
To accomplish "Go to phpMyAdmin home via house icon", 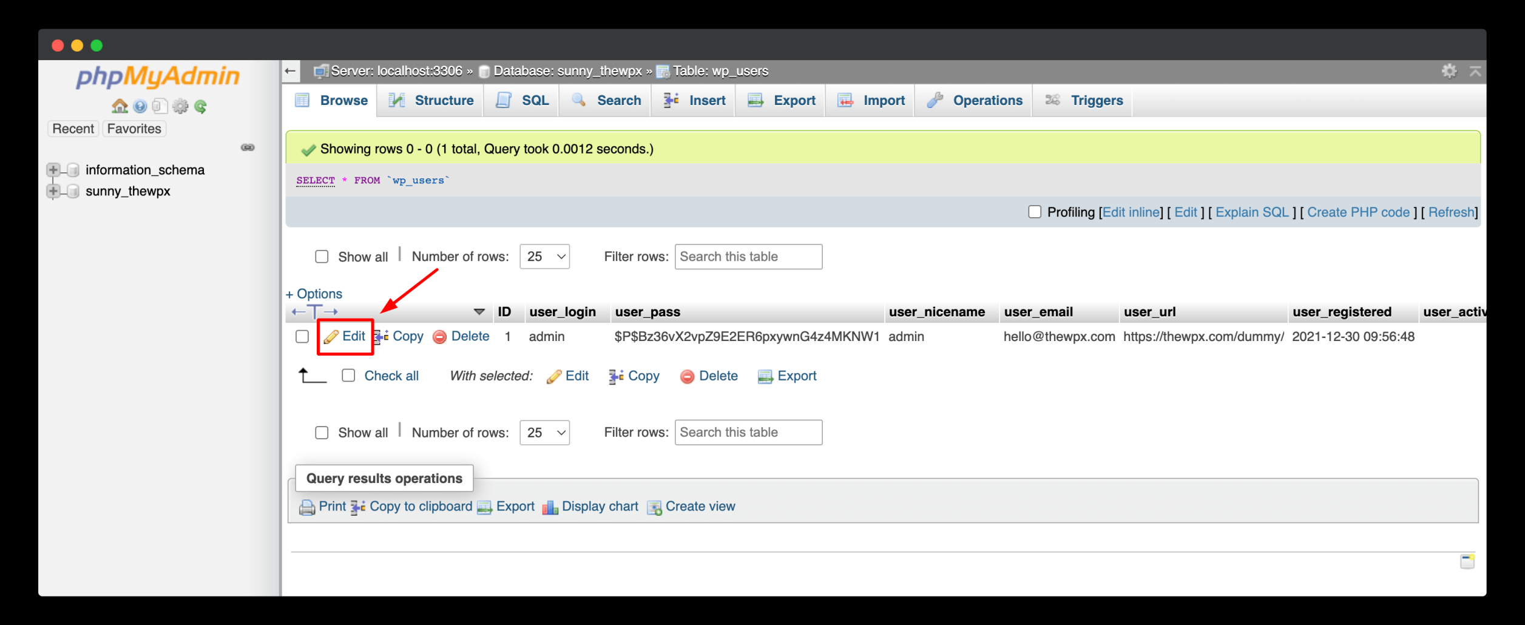I will tap(120, 107).
